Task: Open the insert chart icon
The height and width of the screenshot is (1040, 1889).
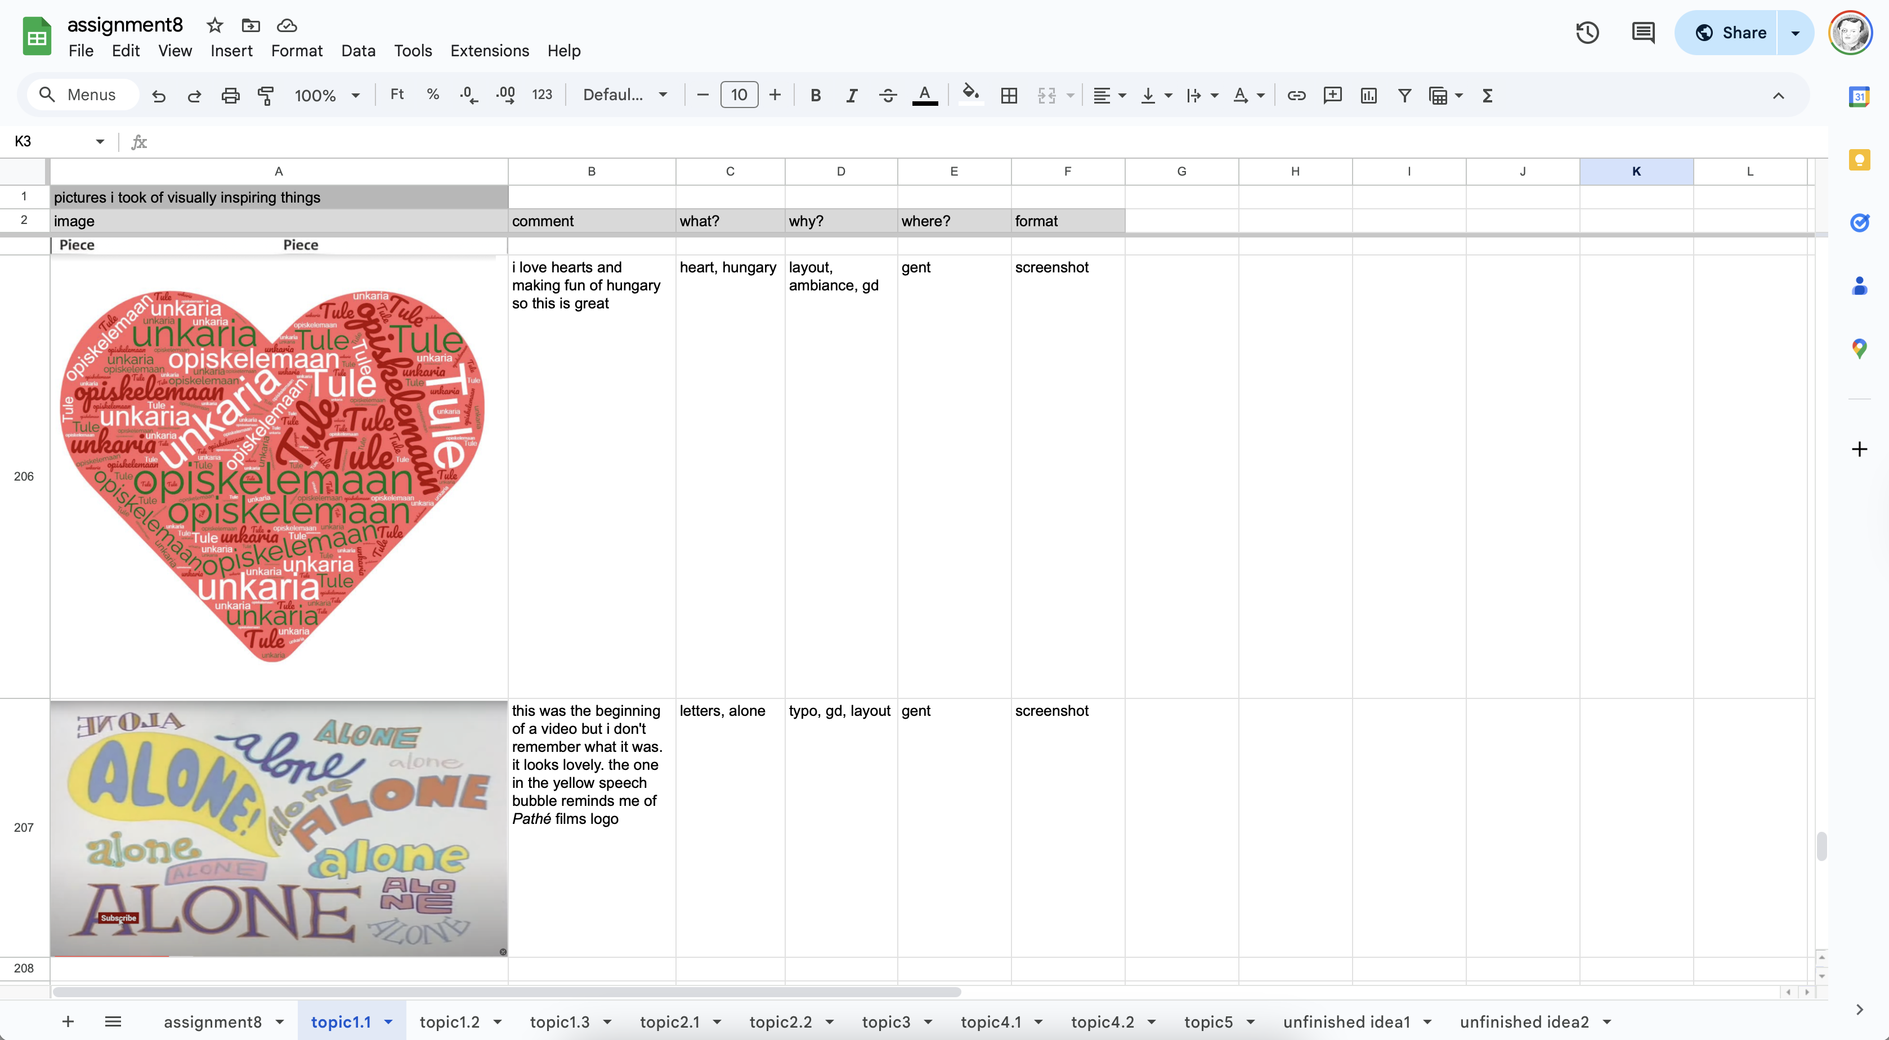Action: coord(1368,95)
